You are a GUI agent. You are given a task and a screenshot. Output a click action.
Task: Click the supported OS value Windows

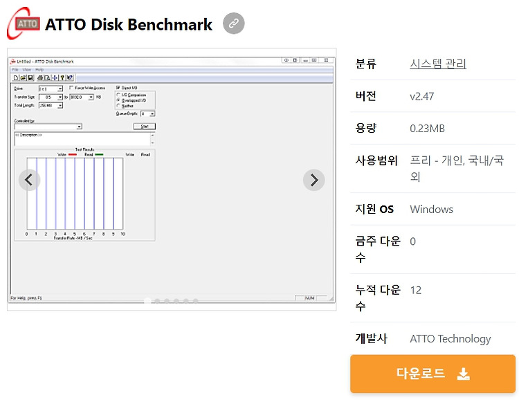coord(431,210)
